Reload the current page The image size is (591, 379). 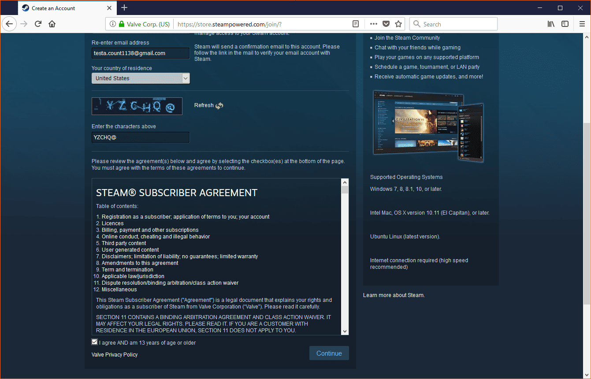coord(38,24)
